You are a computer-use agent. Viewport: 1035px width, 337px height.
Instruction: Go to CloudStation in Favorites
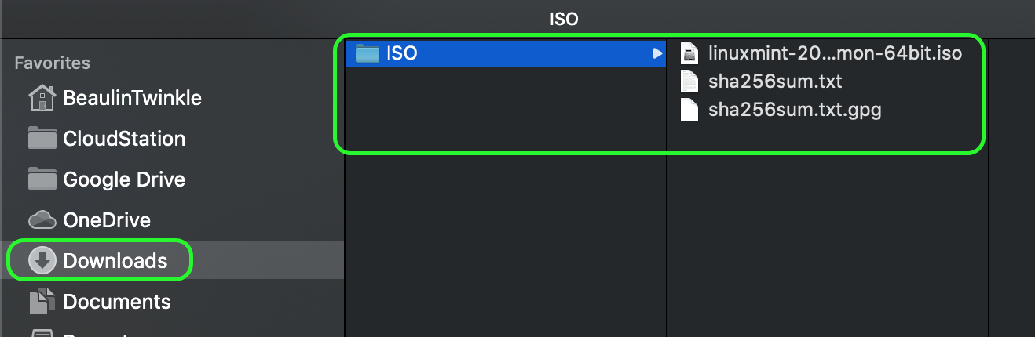(124, 139)
